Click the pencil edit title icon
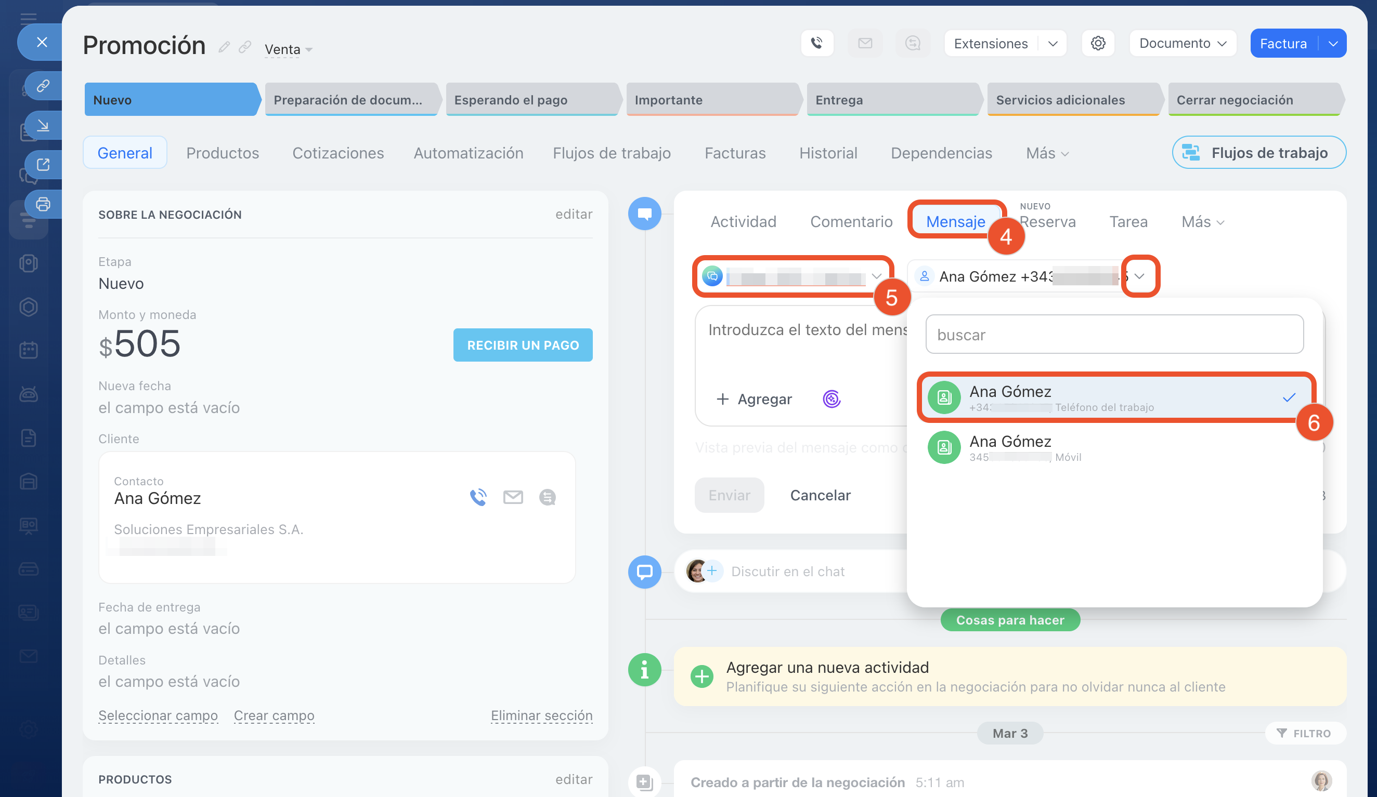This screenshot has width=1377, height=797. click(224, 47)
